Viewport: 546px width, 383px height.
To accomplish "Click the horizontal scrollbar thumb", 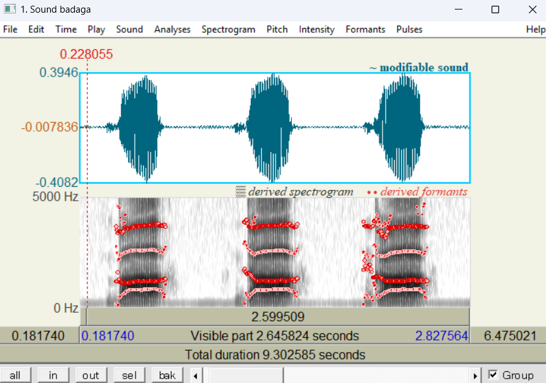I will (x=246, y=375).
